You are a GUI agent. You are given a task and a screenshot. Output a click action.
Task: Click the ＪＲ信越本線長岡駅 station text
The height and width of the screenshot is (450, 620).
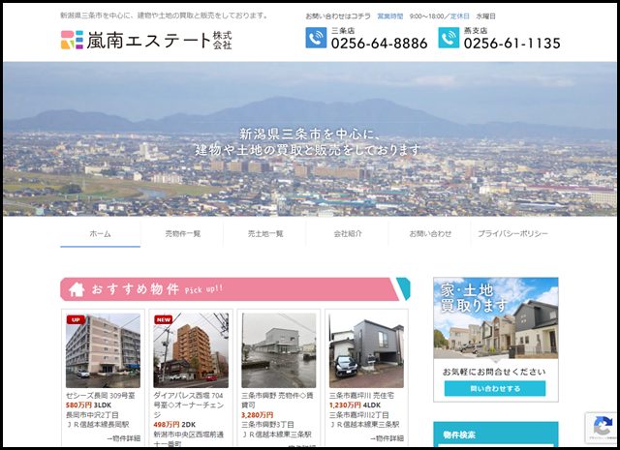(x=97, y=425)
